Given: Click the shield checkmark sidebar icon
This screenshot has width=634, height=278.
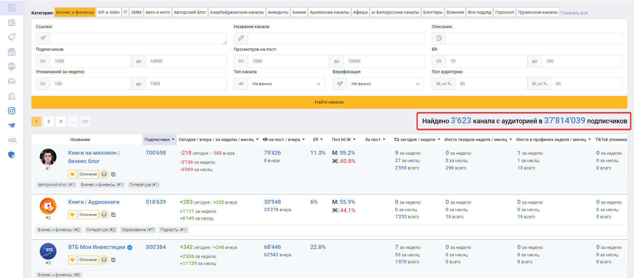Looking at the screenshot, I should click(x=11, y=155).
